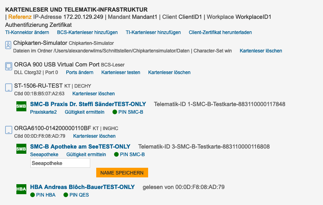The image size is (323, 205).
Task: Click the ORGA6100 terminal icon
Action: pyautogui.click(x=8, y=130)
